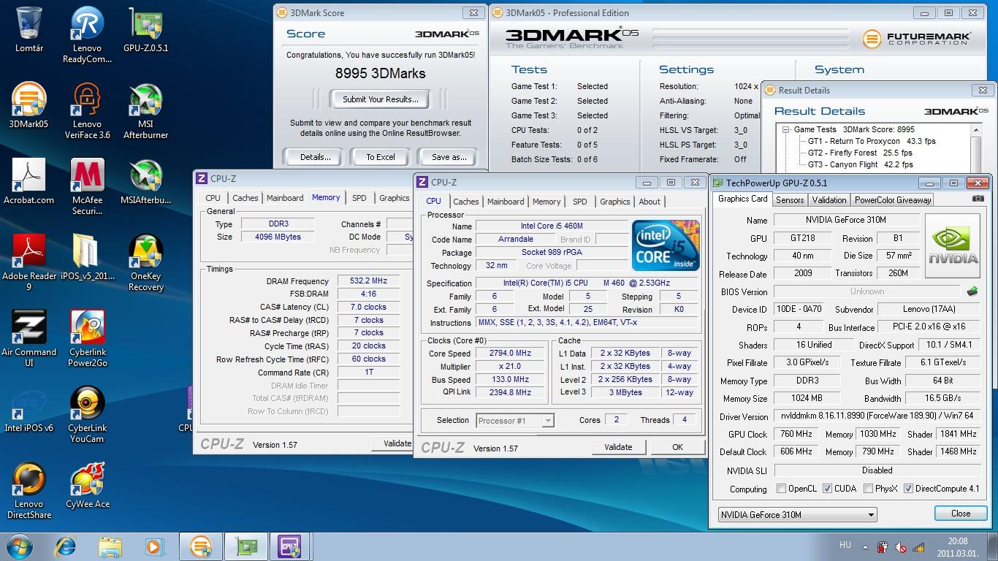Toggle the DirectCompute 4.1 checkbox
The height and width of the screenshot is (561, 998).
[x=908, y=489]
